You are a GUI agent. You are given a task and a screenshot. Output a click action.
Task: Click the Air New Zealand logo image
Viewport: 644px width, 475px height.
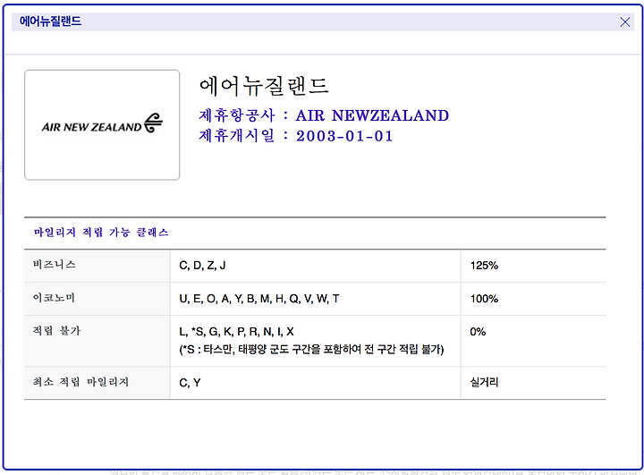[x=102, y=125]
